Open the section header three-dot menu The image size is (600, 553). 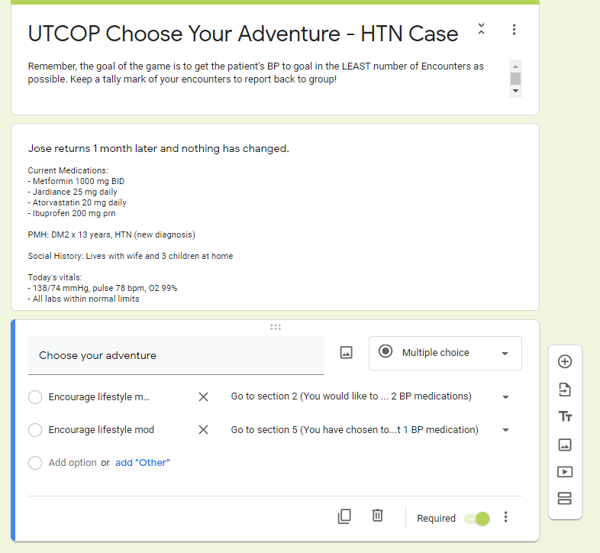514,30
